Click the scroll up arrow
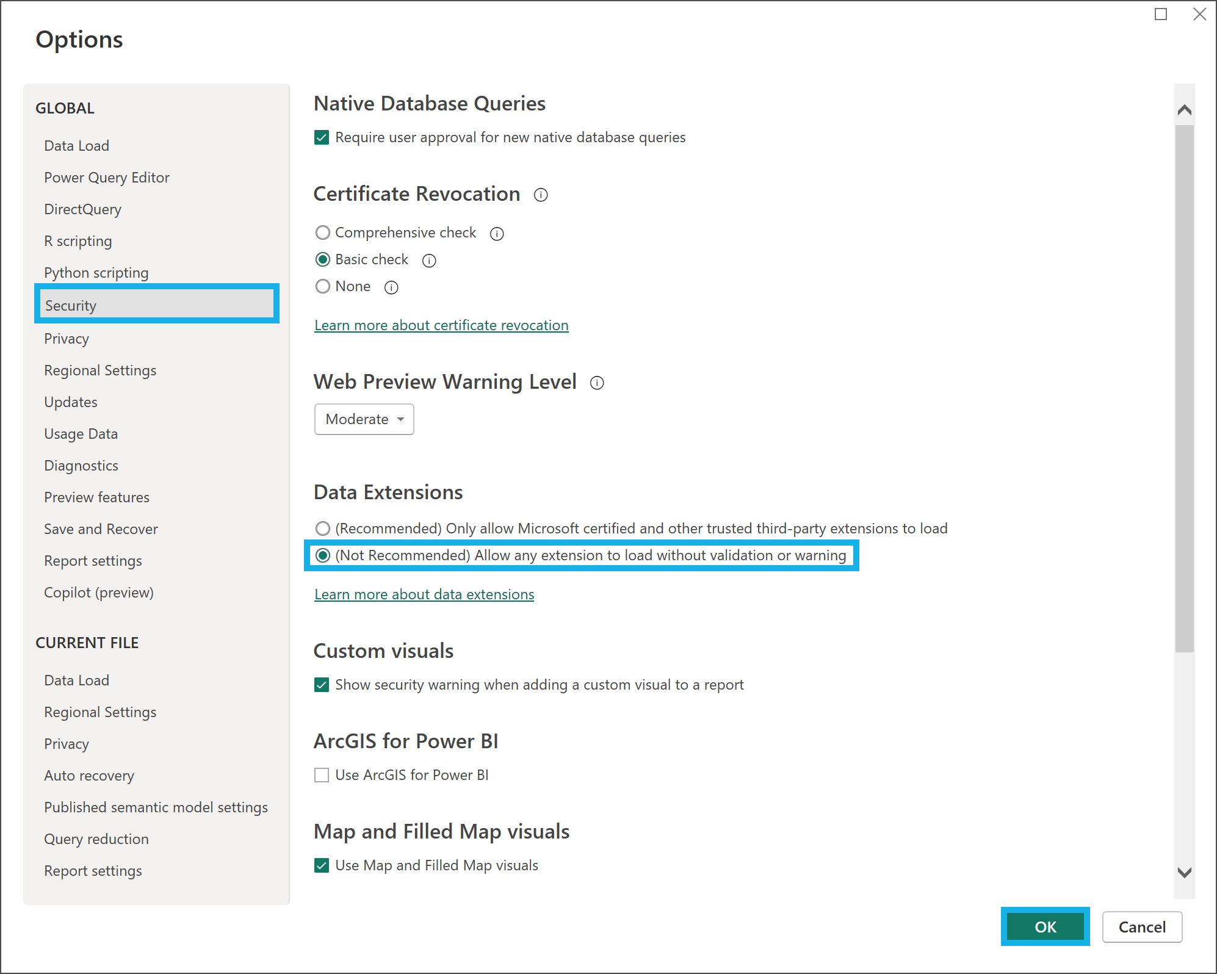Viewport: 1217px width, 974px height. coord(1184,110)
